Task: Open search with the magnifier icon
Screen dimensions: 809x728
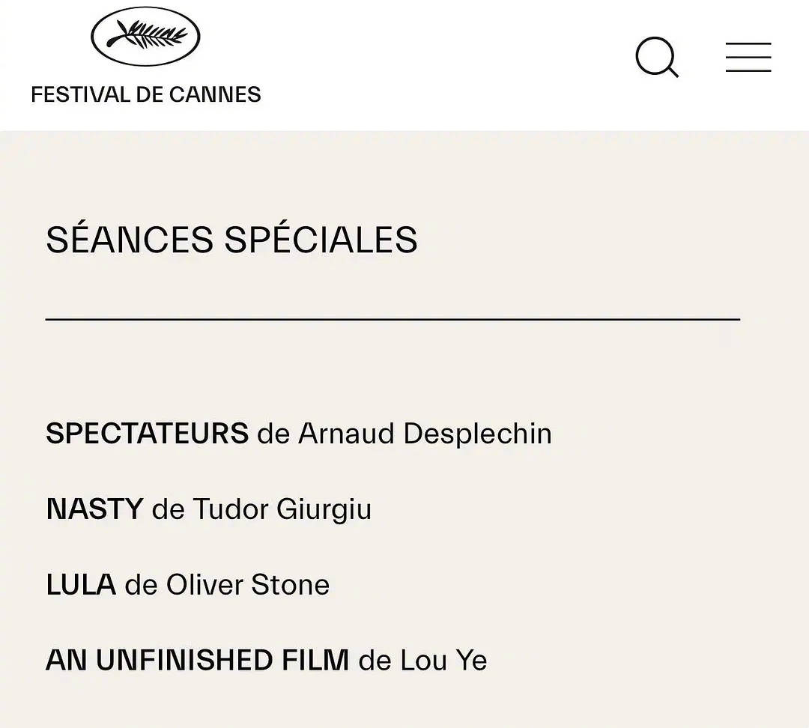Action: tap(656, 57)
